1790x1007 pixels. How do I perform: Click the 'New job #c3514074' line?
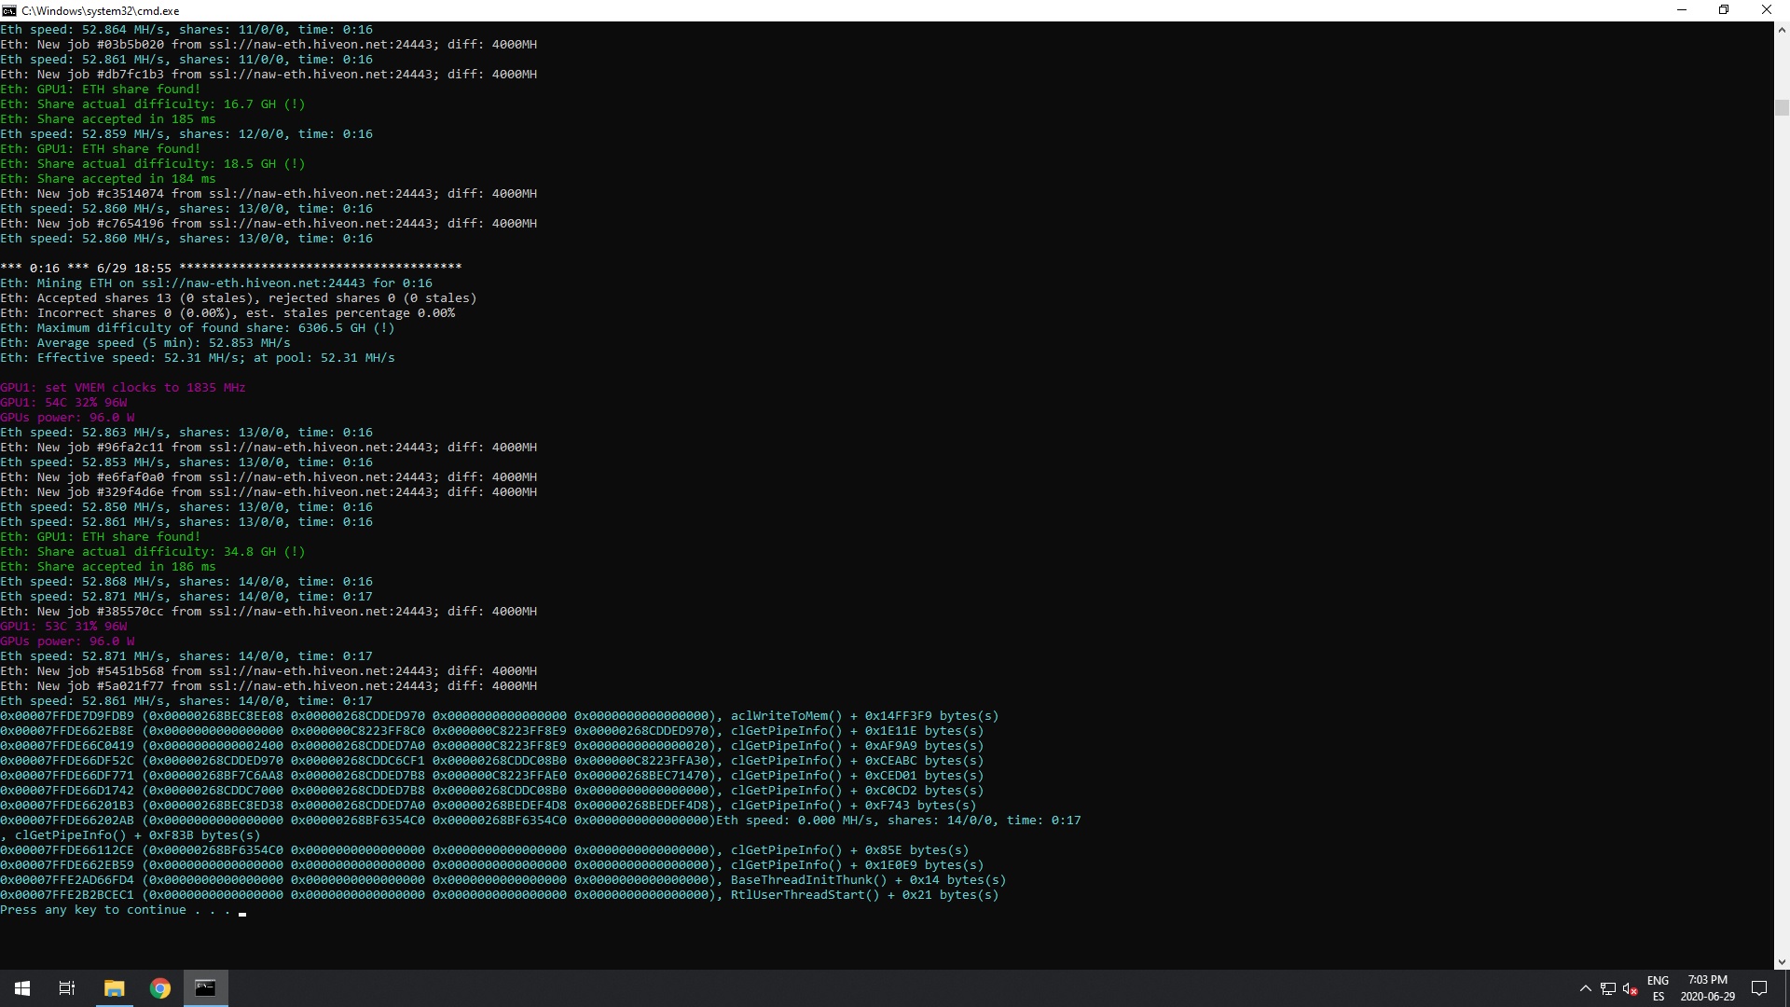coord(268,194)
